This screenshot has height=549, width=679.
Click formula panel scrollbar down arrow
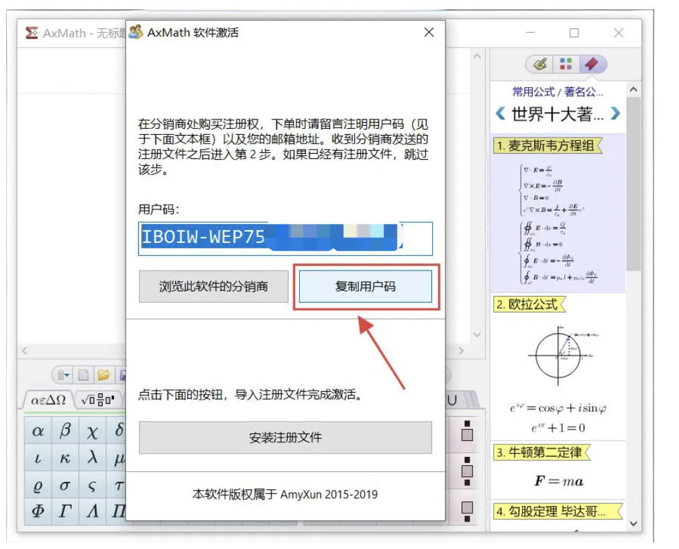point(633,523)
